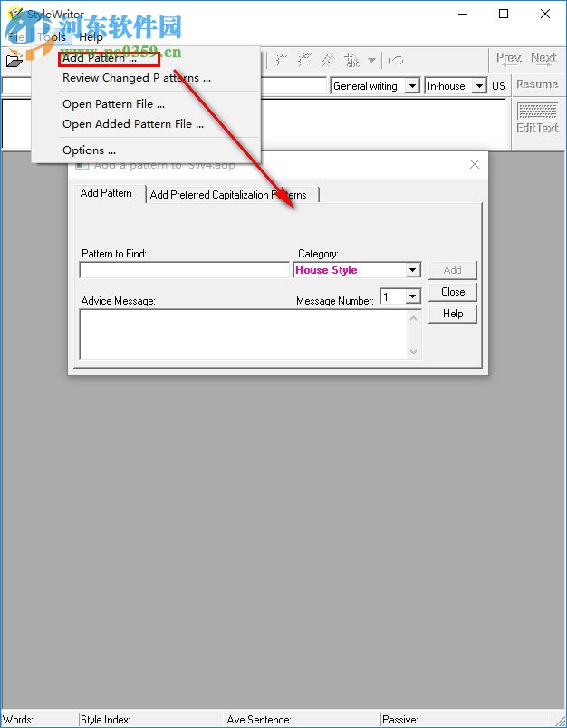Expand the Message Number dropdown

click(412, 296)
